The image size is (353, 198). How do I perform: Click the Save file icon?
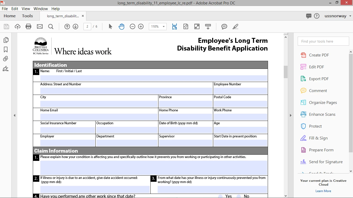6,27
